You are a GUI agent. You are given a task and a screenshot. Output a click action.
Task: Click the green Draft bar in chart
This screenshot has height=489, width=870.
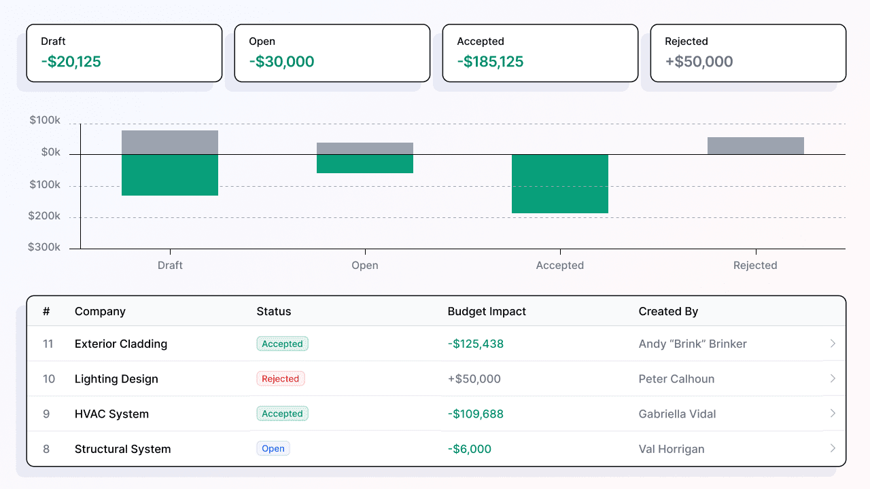[x=170, y=175]
